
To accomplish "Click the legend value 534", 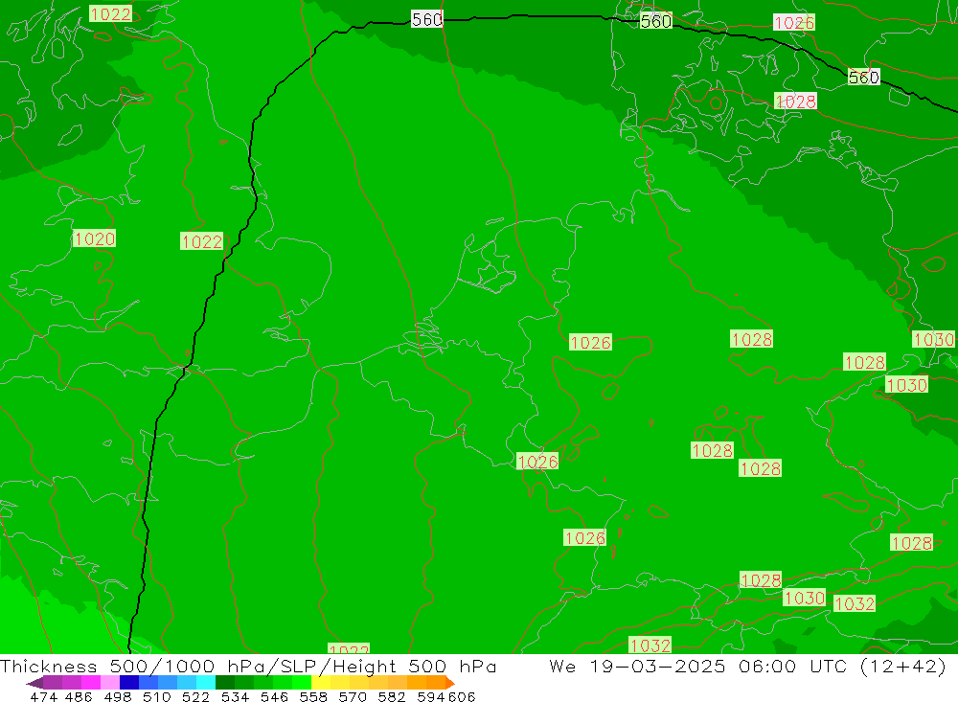I will coord(236,696).
